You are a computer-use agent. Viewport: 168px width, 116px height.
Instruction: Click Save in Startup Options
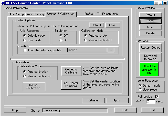pos(112,25)
